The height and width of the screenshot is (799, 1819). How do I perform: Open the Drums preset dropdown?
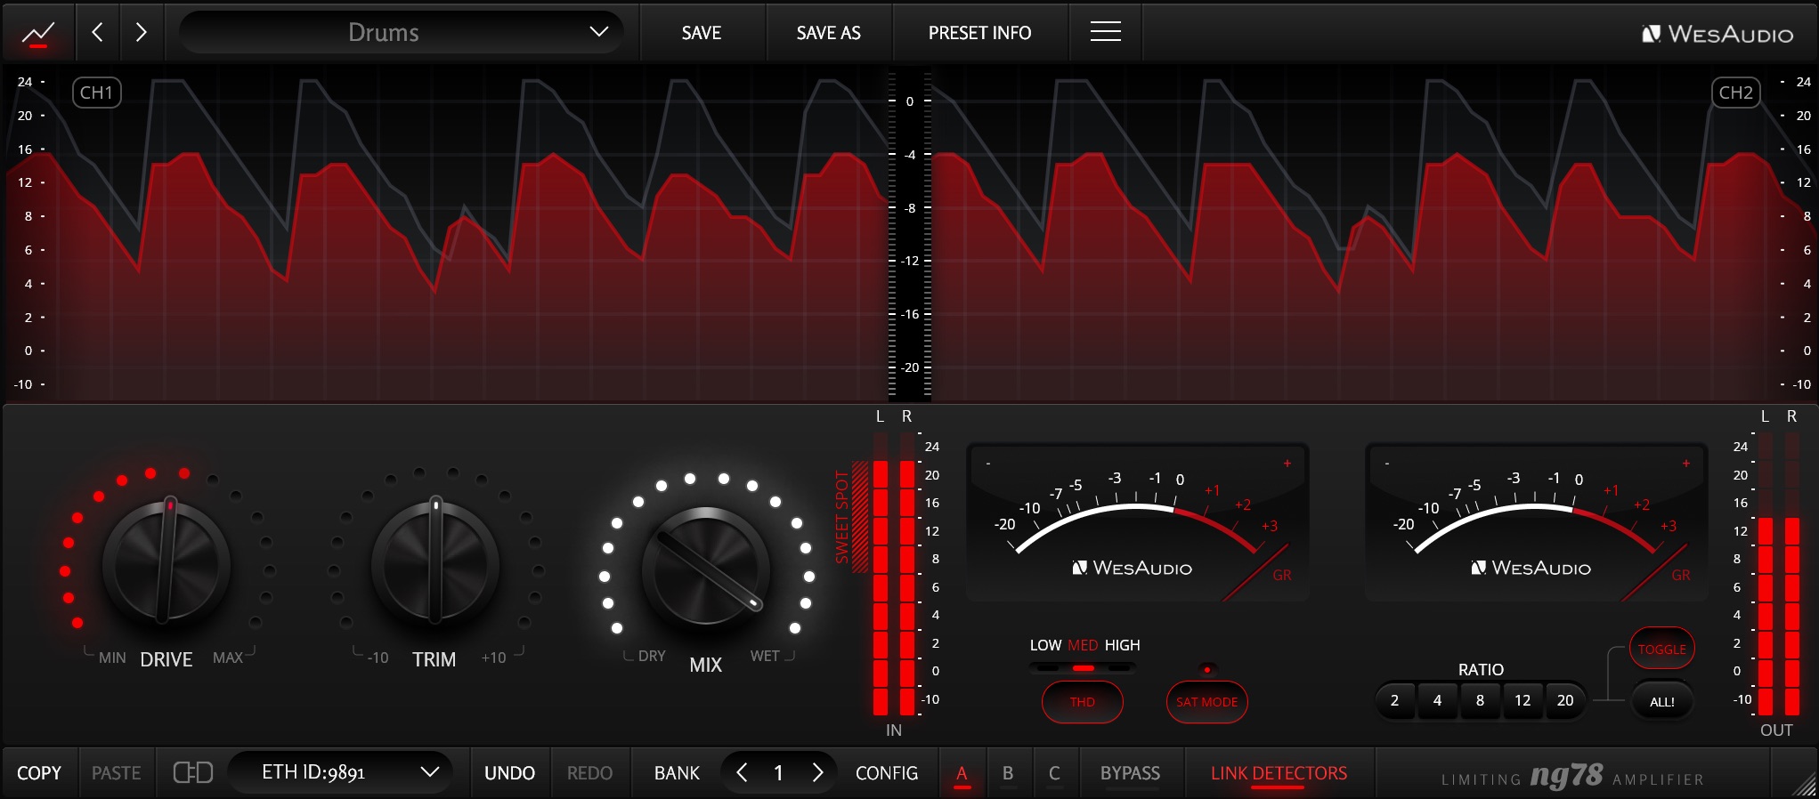pyautogui.click(x=401, y=33)
